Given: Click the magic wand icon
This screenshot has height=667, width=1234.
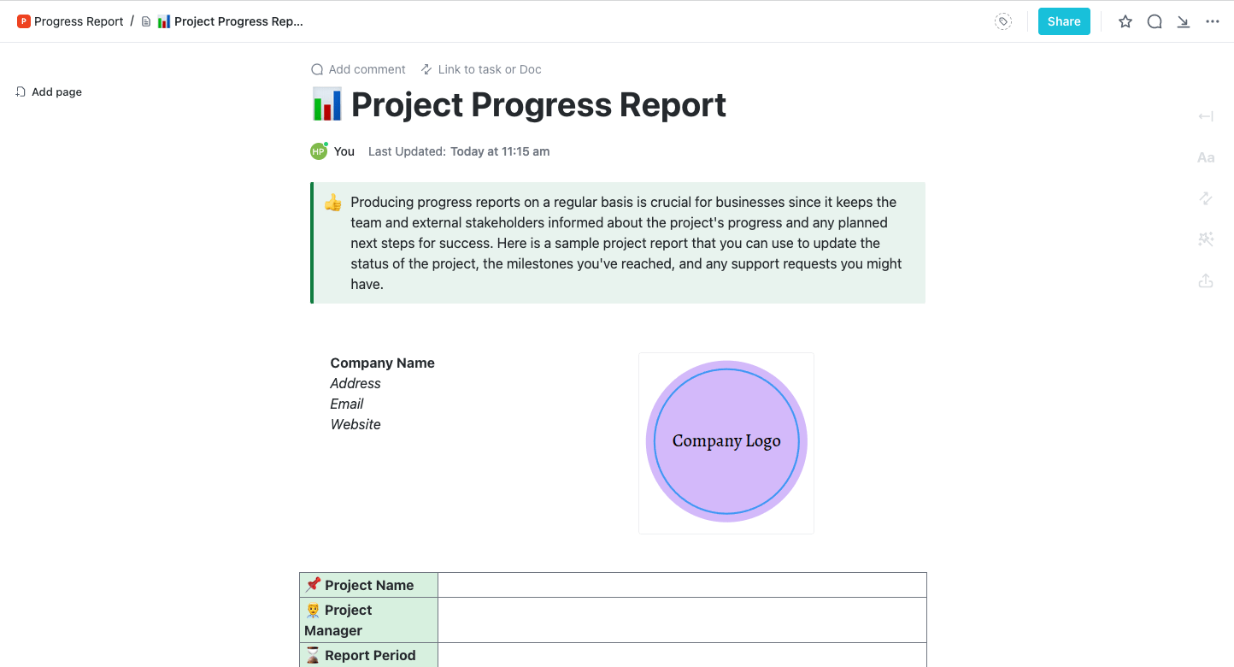Looking at the screenshot, I should (1206, 239).
